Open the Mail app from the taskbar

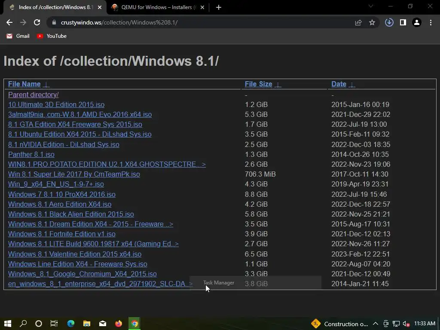click(x=103, y=324)
